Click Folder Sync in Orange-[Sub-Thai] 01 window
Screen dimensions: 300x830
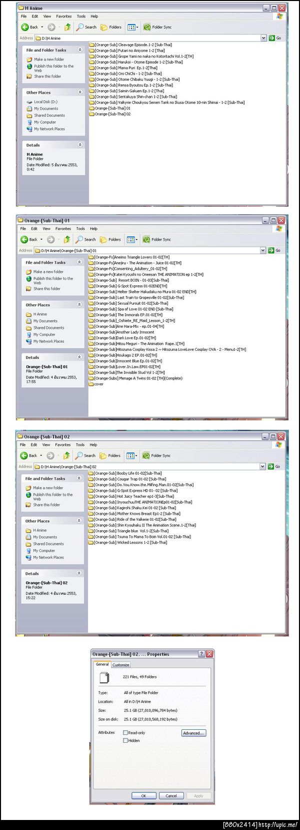[x=157, y=240]
